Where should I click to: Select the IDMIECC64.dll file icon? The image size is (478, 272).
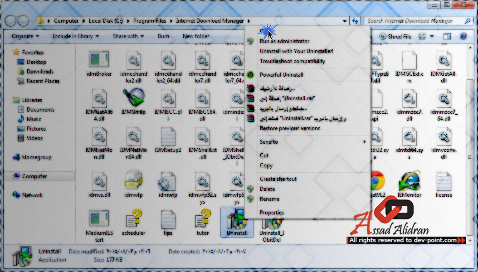click(x=202, y=97)
